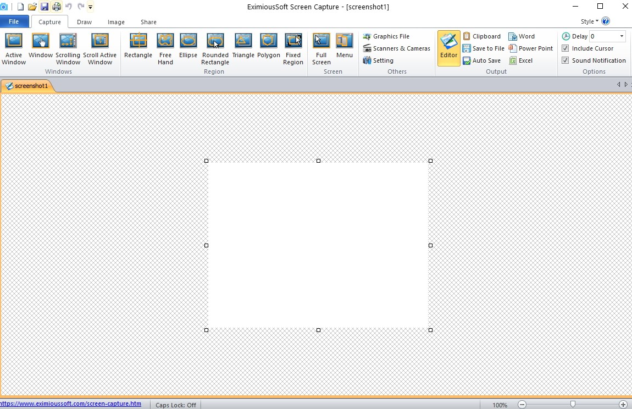Click the zoom slider thumb
Image resolution: width=632 pixels, height=409 pixels.
[x=573, y=404]
